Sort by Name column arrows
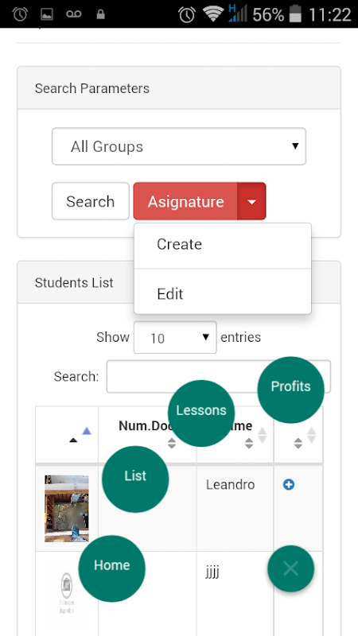358x636 pixels. pyautogui.click(x=249, y=443)
